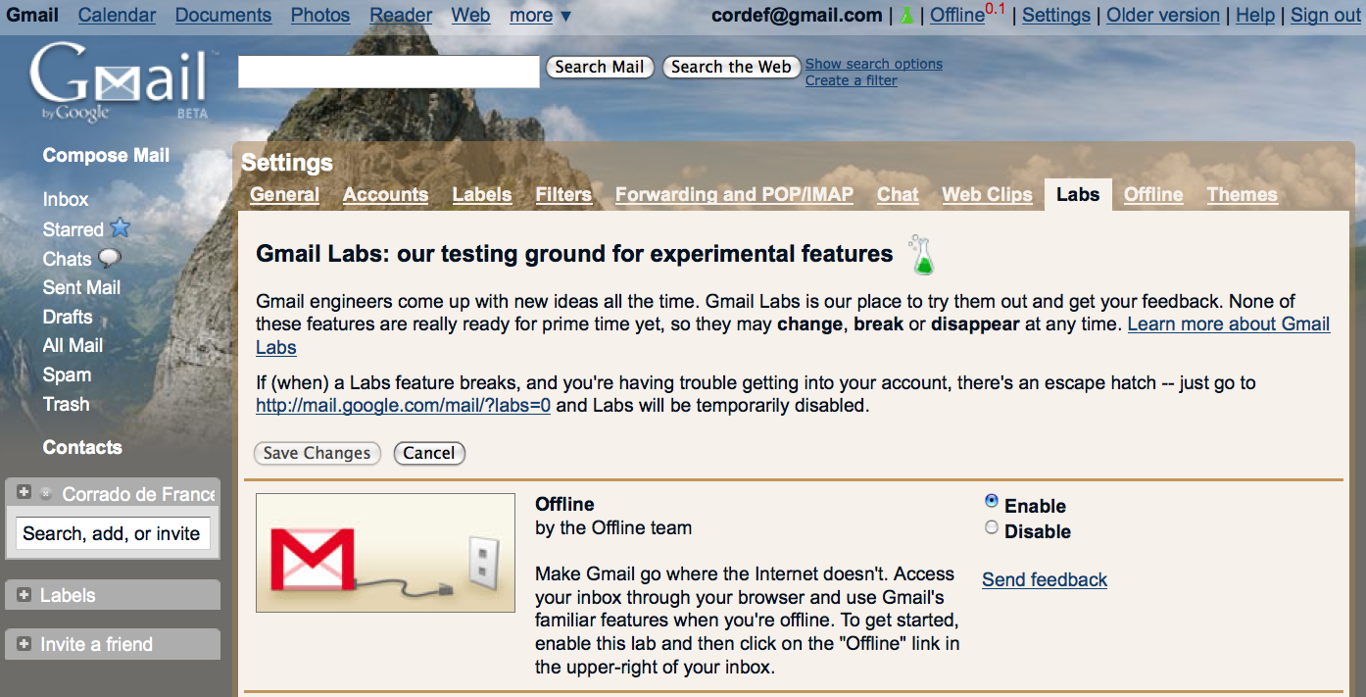Click the Save Changes button
The height and width of the screenshot is (697, 1366).
point(317,453)
